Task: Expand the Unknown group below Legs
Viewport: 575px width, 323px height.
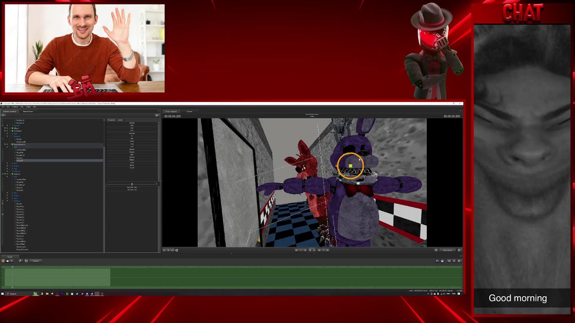Action: 7,171
